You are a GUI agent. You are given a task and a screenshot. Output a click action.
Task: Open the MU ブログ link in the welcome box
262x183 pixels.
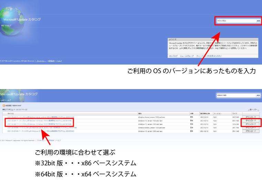coord(173,56)
